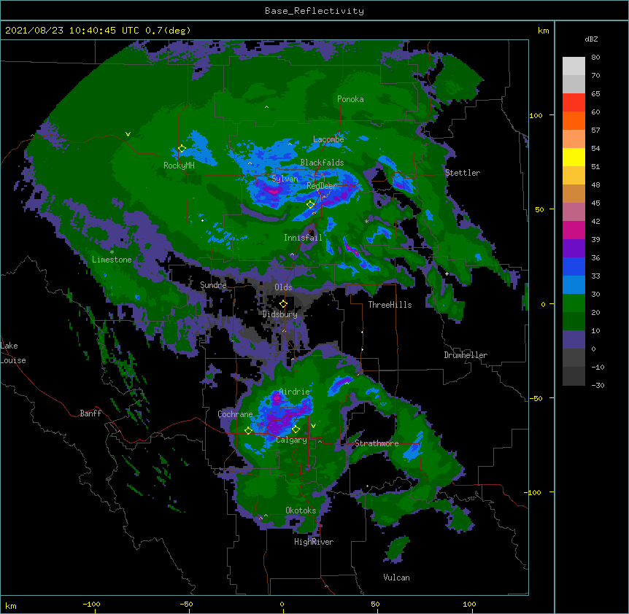Click the 65 value on the dBZ scale
Screen dimensions: 629x614
(x=595, y=94)
